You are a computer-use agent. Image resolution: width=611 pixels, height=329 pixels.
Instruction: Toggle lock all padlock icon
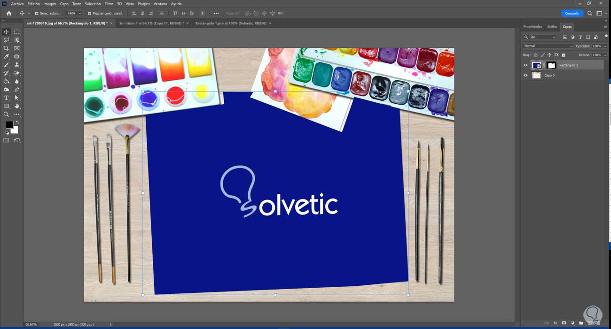[x=564, y=55]
